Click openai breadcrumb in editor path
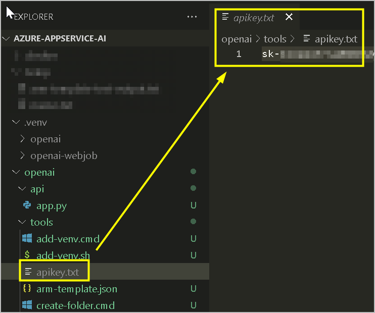 pyautogui.click(x=237, y=39)
